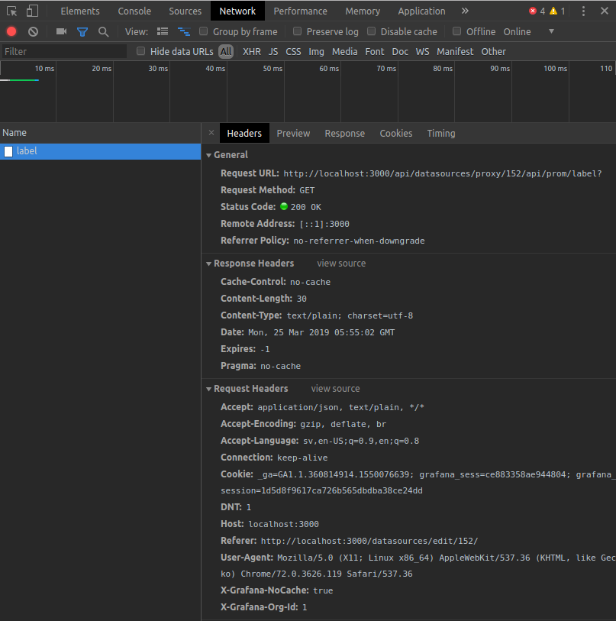Enable Hide data URLs filtering

click(x=140, y=51)
